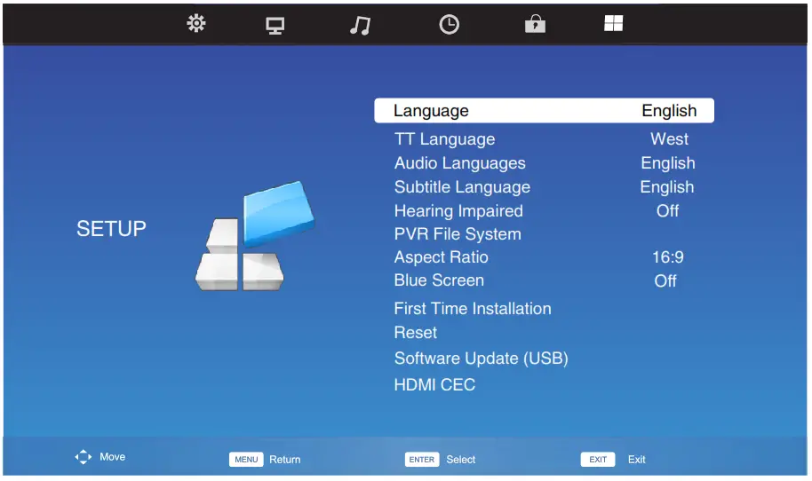Open PVR File System
The image size is (812, 481).
coord(458,234)
